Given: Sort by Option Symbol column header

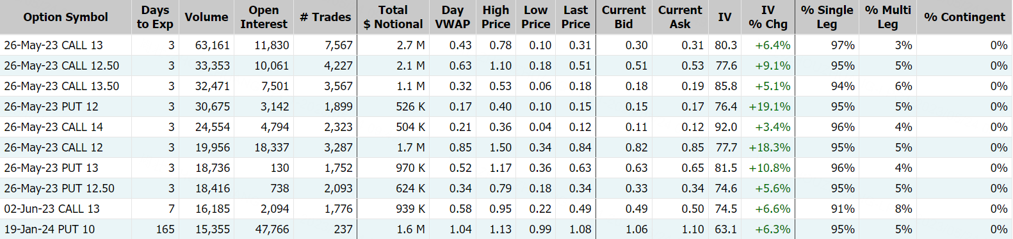Looking at the screenshot, I should (x=65, y=17).
